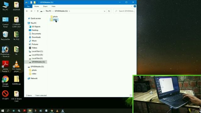Open Desktop in navigation pane
The height and width of the screenshot is (113, 201).
click(34, 30)
